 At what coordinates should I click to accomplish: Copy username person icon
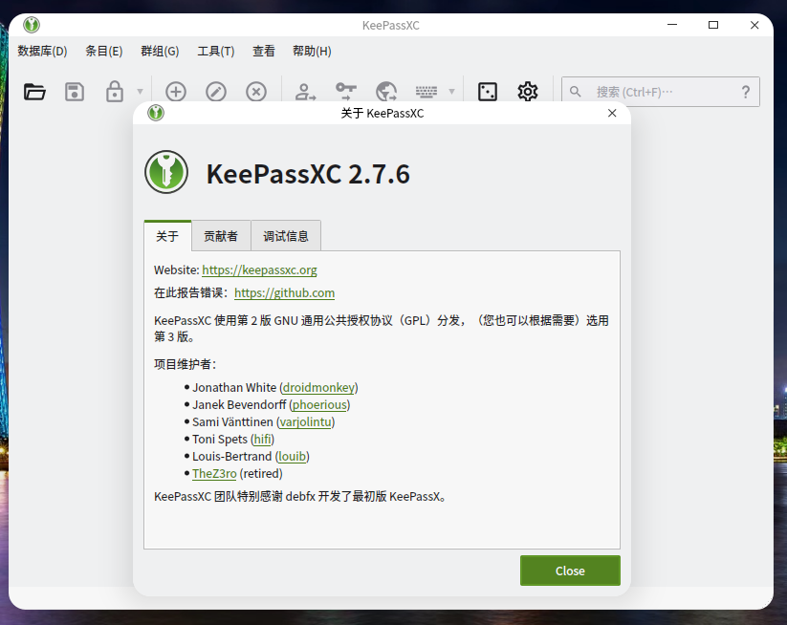point(305,92)
